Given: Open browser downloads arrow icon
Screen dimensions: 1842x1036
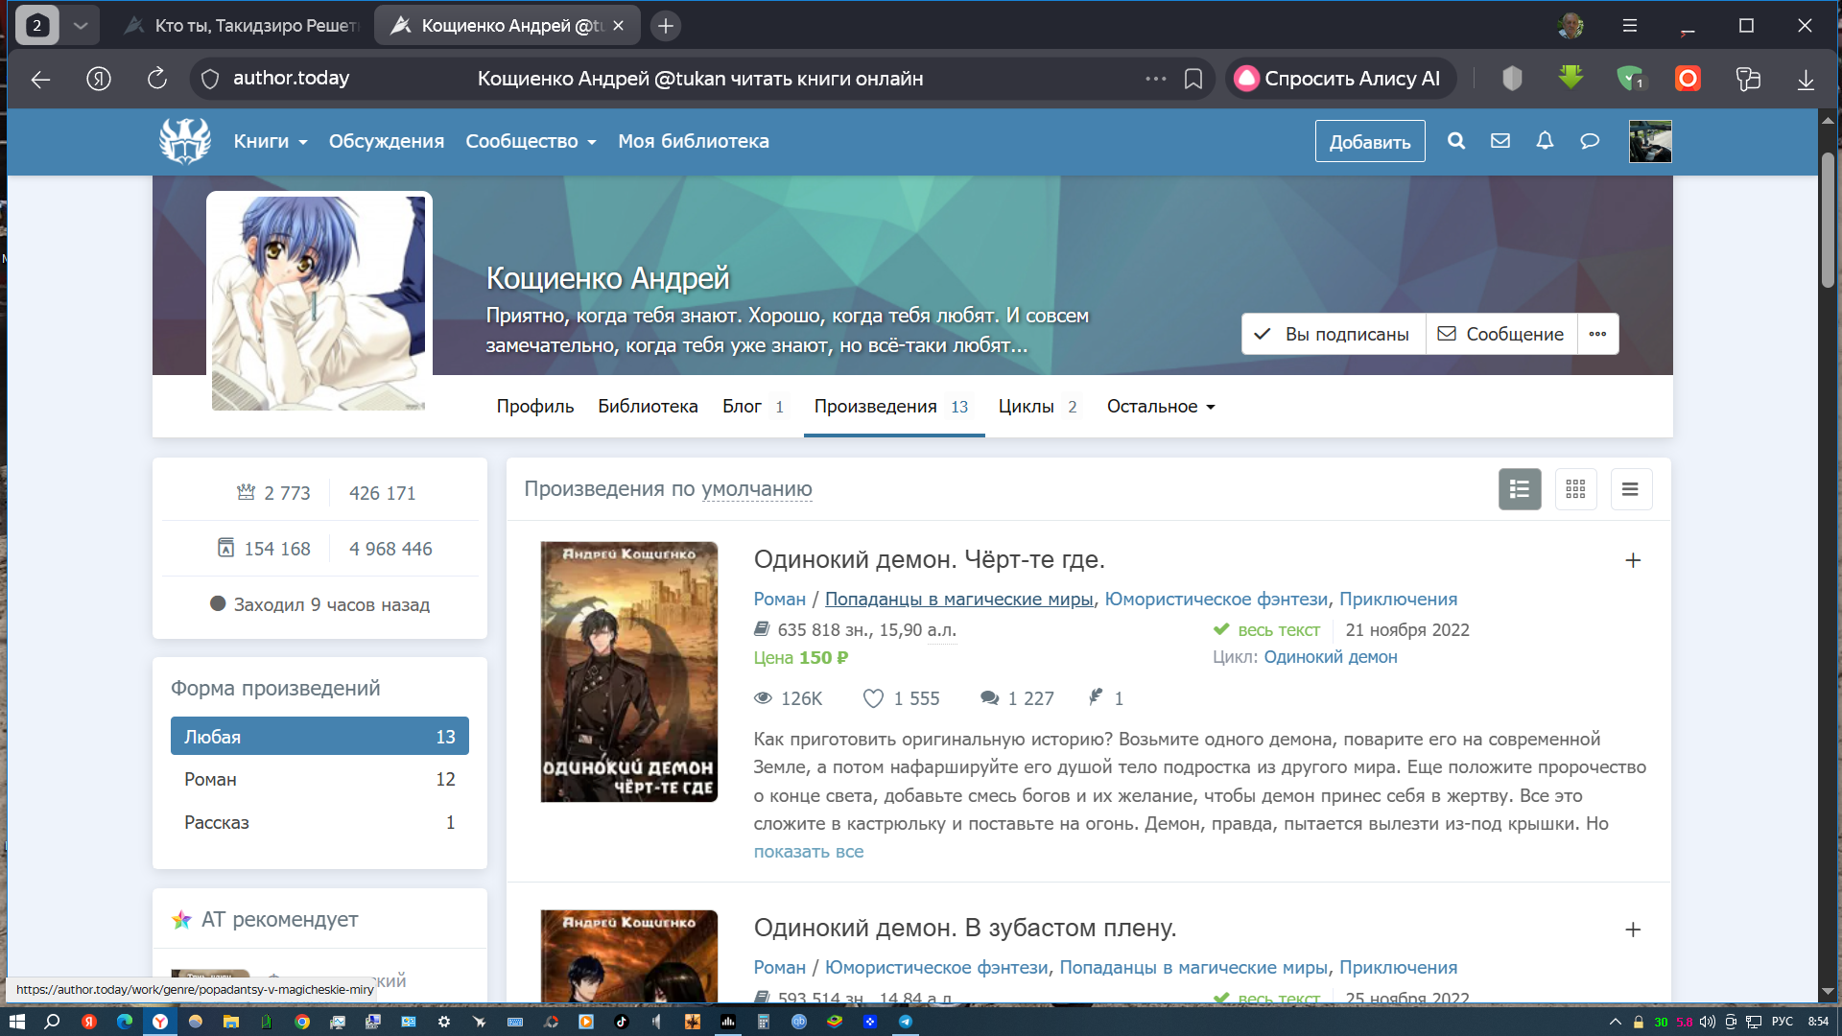Looking at the screenshot, I should click(x=1806, y=79).
